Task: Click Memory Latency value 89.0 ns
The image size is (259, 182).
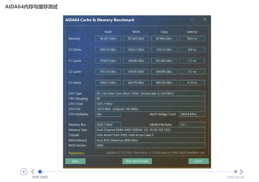Action: click(x=192, y=38)
